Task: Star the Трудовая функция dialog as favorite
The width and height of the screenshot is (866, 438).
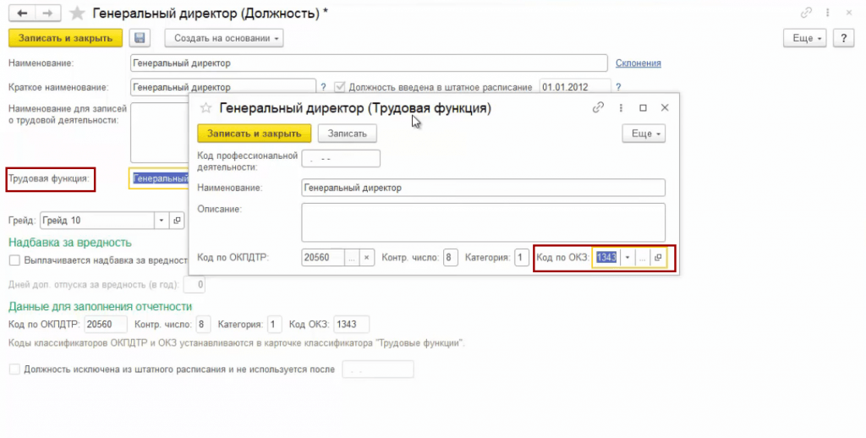Action: (x=205, y=108)
